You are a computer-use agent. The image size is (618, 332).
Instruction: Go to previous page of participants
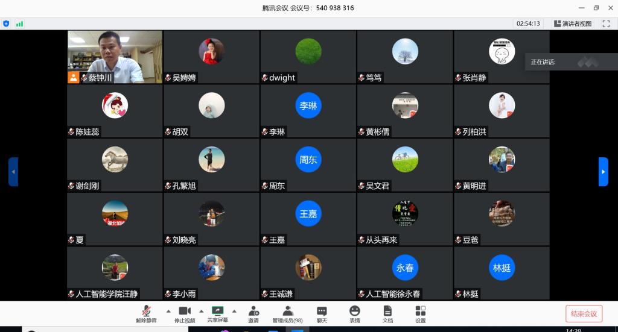13,172
